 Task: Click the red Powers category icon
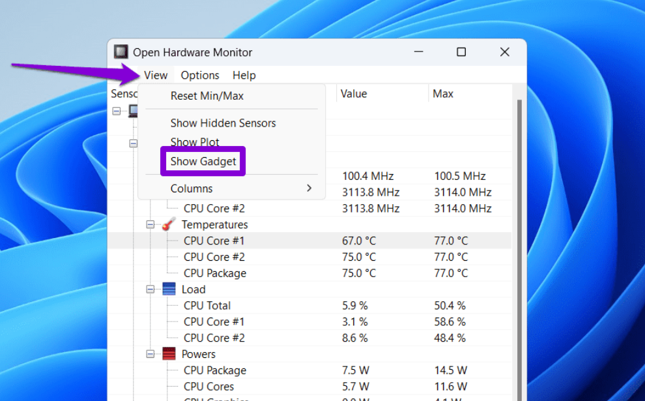pyautogui.click(x=168, y=354)
